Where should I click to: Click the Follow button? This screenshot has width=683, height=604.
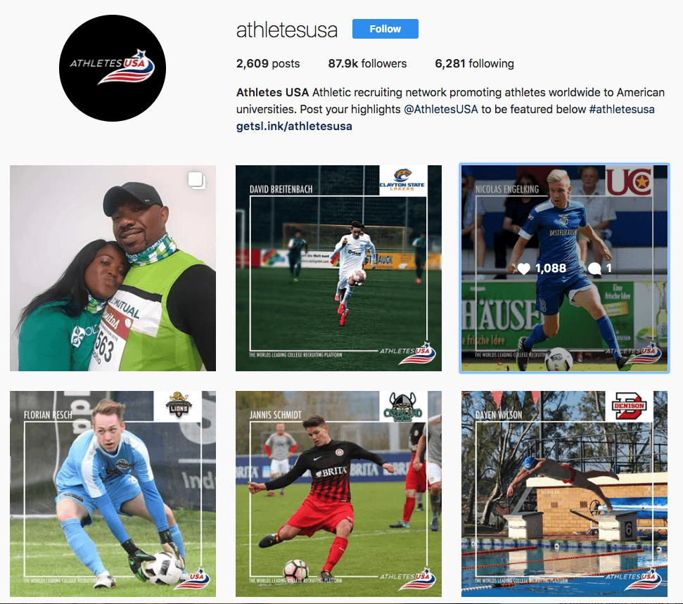(x=385, y=29)
